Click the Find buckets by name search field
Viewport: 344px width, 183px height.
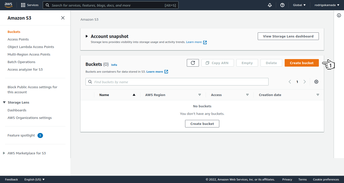coord(177,81)
